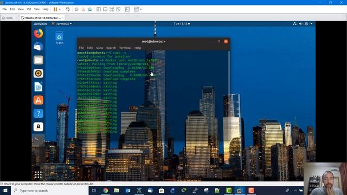Launch Rhythmbox from the Ubuntu dock
This screenshot has height=195, width=347.
pyautogui.click(x=38, y=74)
